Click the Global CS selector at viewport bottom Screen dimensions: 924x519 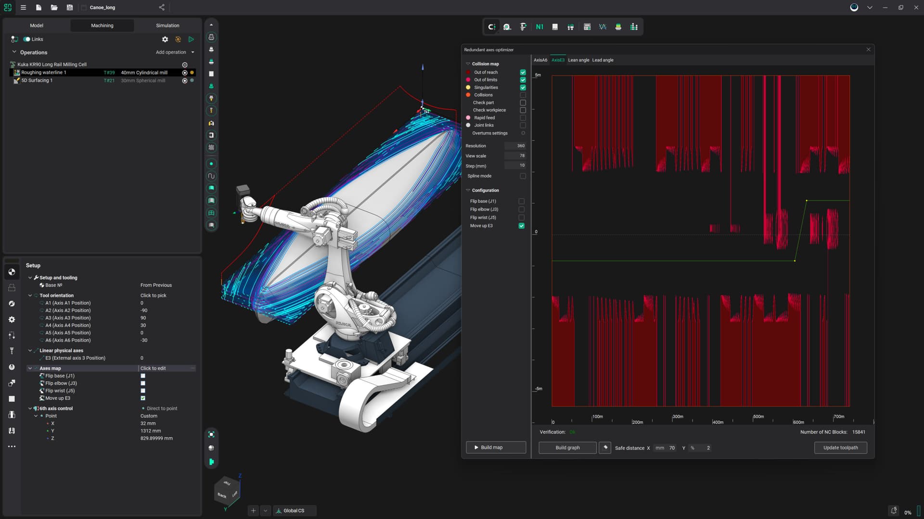coord(295,510)
